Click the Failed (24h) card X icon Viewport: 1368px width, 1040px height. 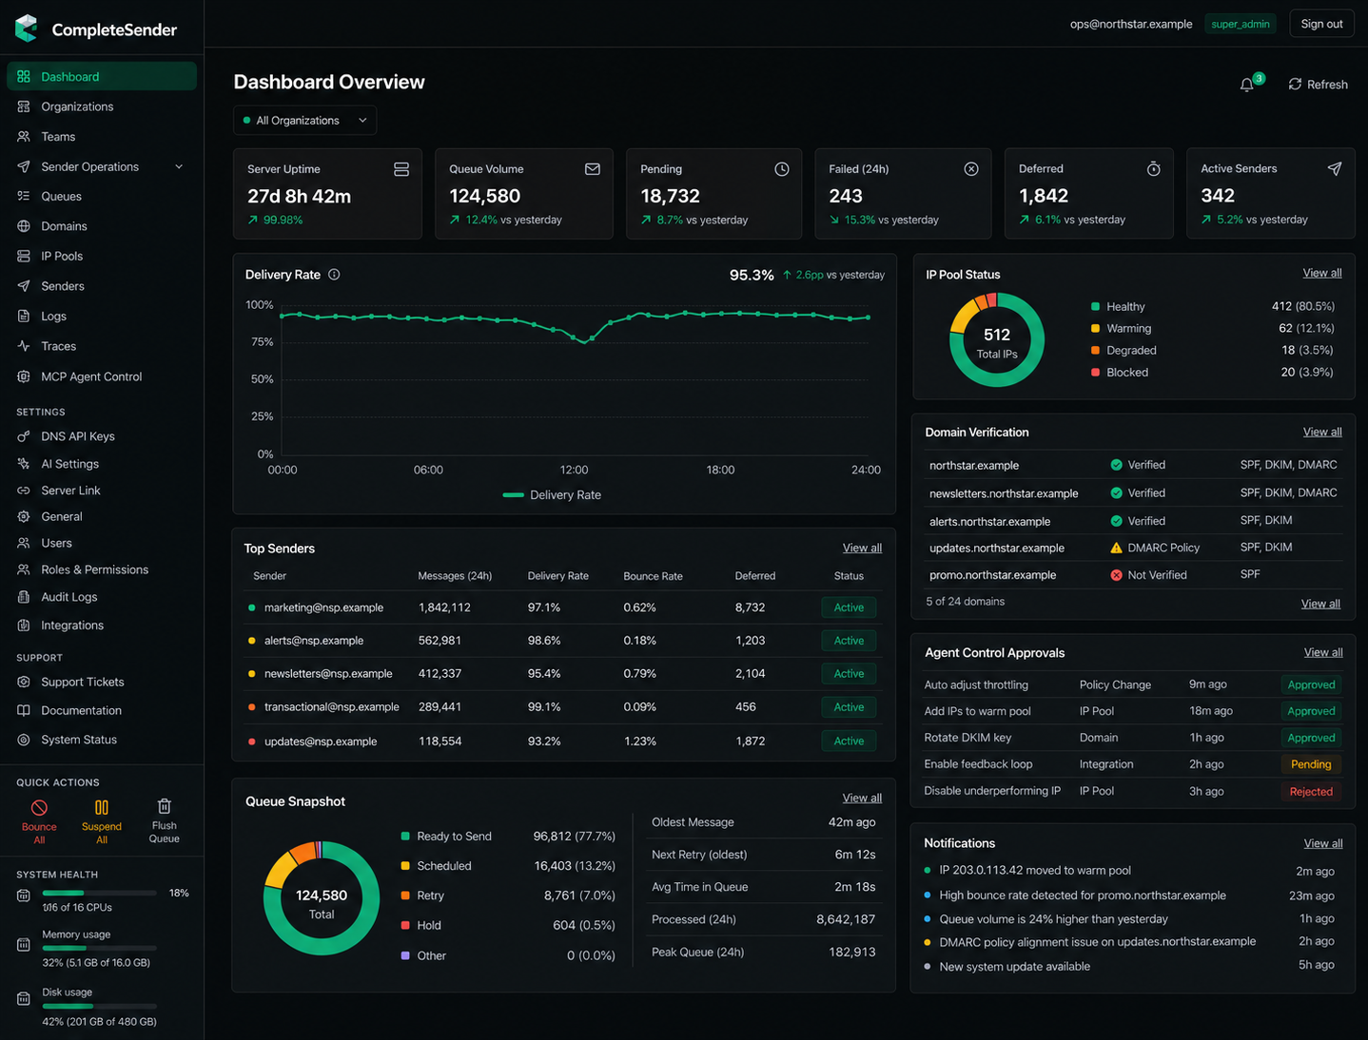971,169
